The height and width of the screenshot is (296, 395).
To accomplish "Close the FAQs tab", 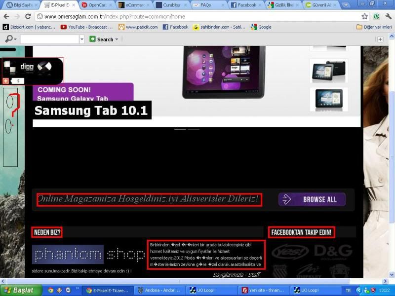I will (x=223, y=5).
